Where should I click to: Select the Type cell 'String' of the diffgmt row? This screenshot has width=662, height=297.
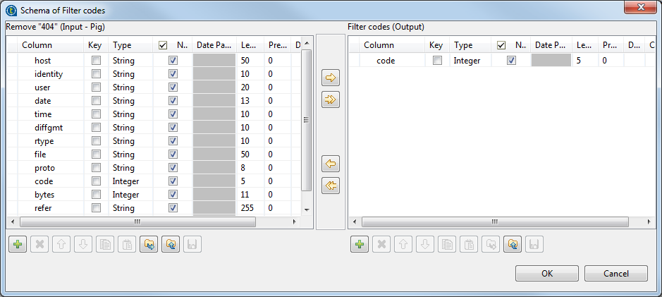pyautogui.click(x=131, y=128)
